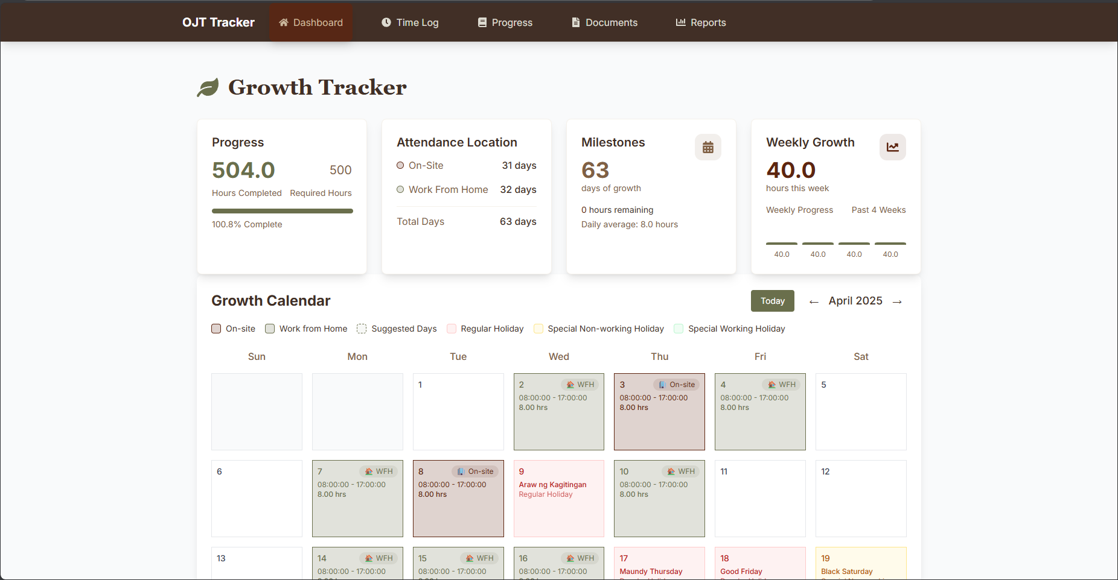The width and height of the screenshot is (1118, 580).
Task: Open Good Friday on April 18
Action: pyautogui.click(x=760, y=563)
